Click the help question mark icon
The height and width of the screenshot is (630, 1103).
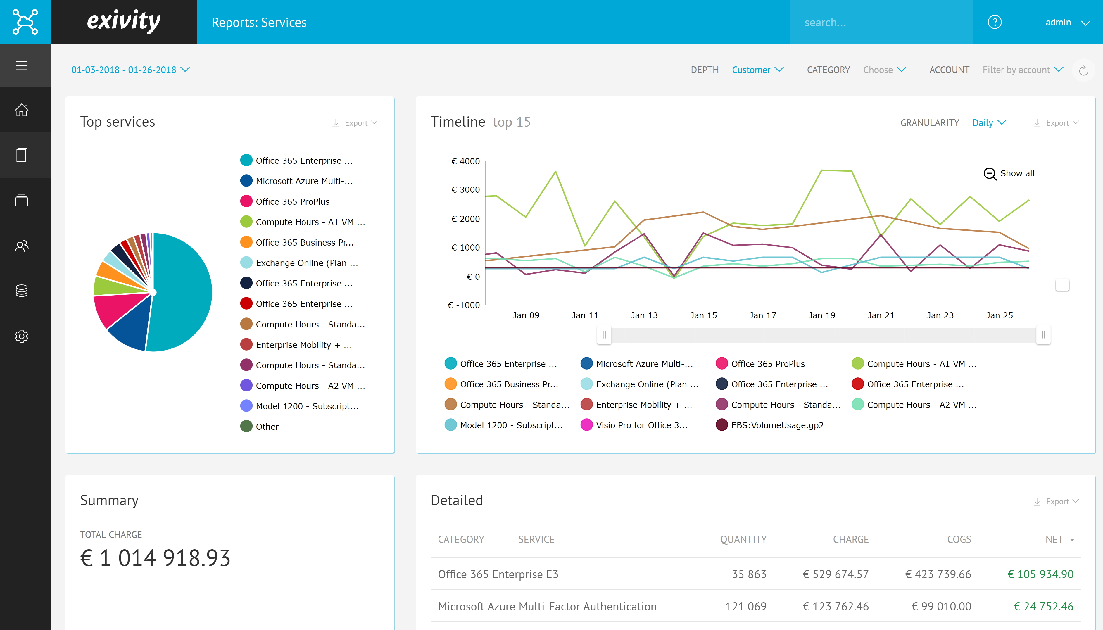[995, 22]
